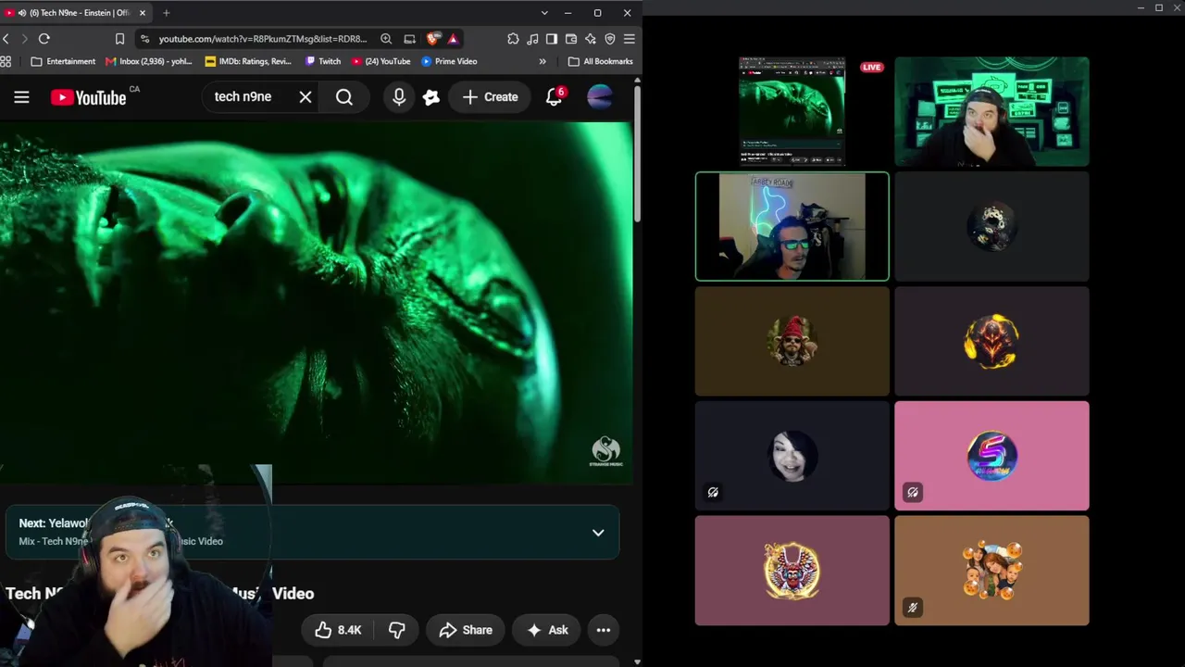Open Brave Shields lion icon
The height and width of the screenshot is (667, 1185).
(x=432, y=39)
